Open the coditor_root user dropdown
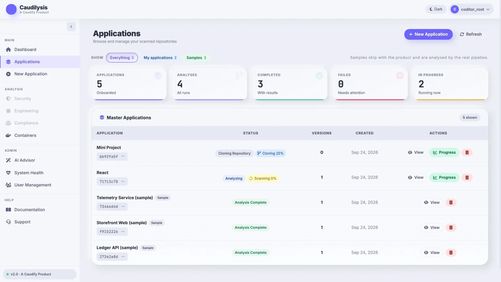 pos(471,9)
